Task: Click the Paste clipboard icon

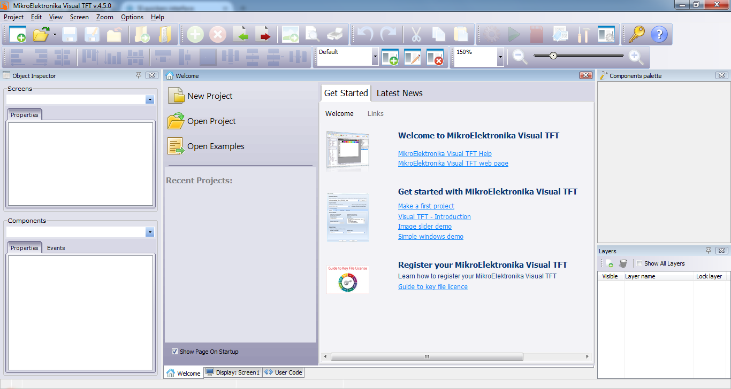Action: pyautogui.click(x=461, y=35)
